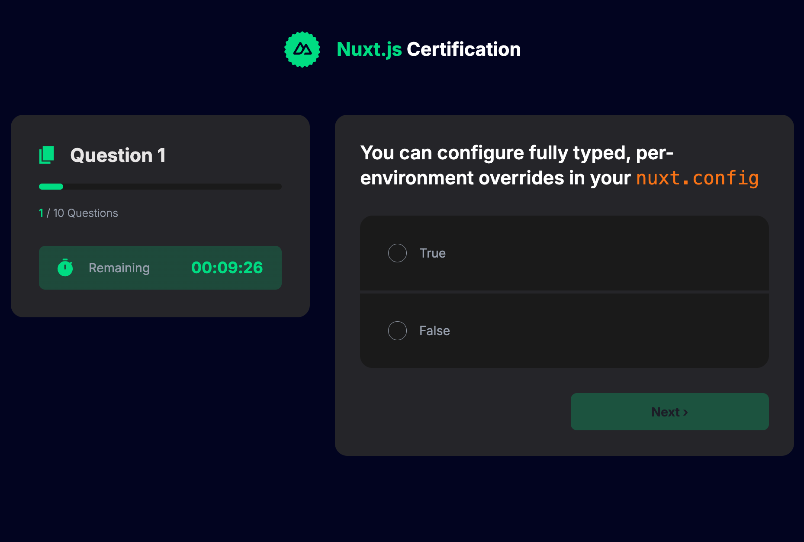Click the "Nuxt.js" green title text
The width and height of the screenshot is (804, 542).
[369, 49]
